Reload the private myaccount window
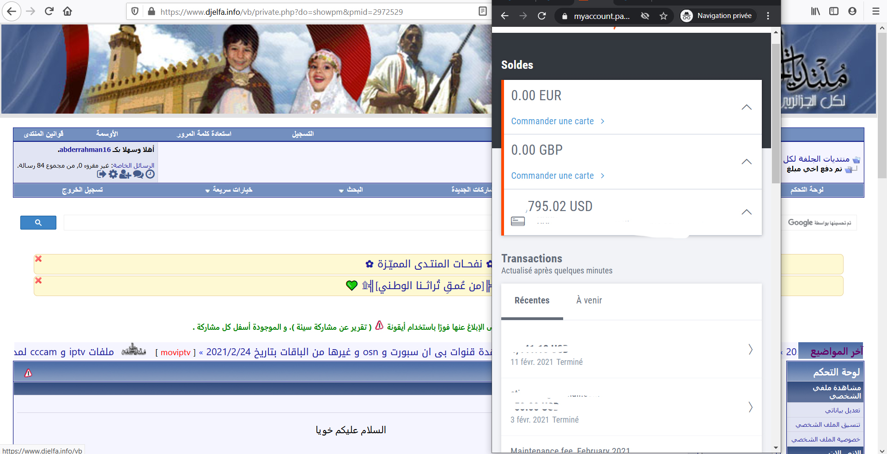 click(x=542, y=16)
